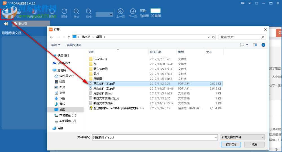Image resolution: width=282 pixels, height=152 pixels.
Task: Collapse the sidebar with the left-arrow icon
Action: [x=6, y=24]
